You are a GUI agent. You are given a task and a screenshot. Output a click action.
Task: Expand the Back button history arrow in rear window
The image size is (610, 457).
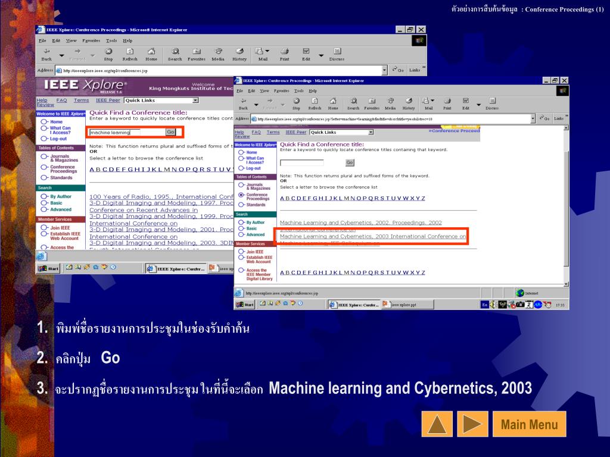click(x=61, y=55)
